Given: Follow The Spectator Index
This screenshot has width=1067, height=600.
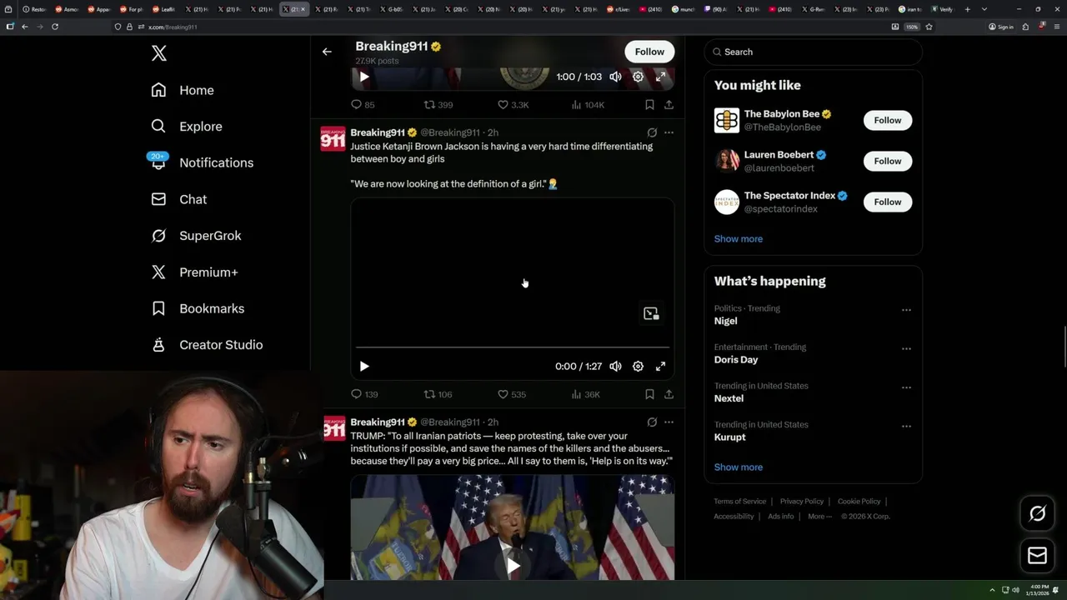Looking at the screenshot, I should pos(888,202).
